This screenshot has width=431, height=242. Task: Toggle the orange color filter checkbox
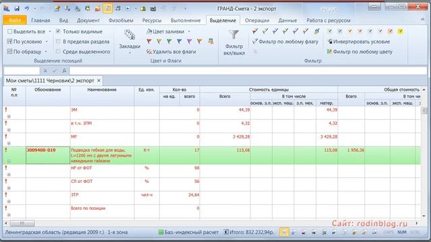pyautogui.click(x=390, y=32)
